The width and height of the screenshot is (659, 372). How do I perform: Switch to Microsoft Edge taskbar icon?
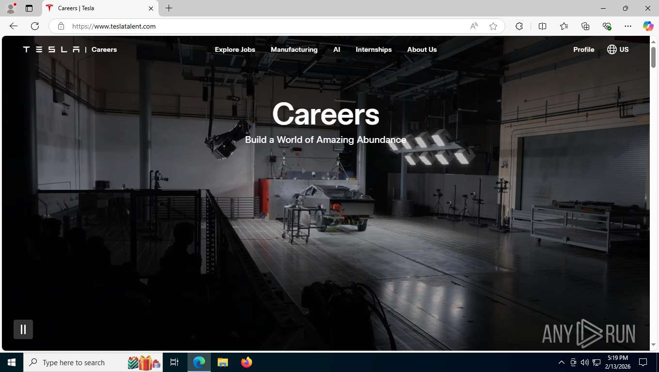coord(199,362)
